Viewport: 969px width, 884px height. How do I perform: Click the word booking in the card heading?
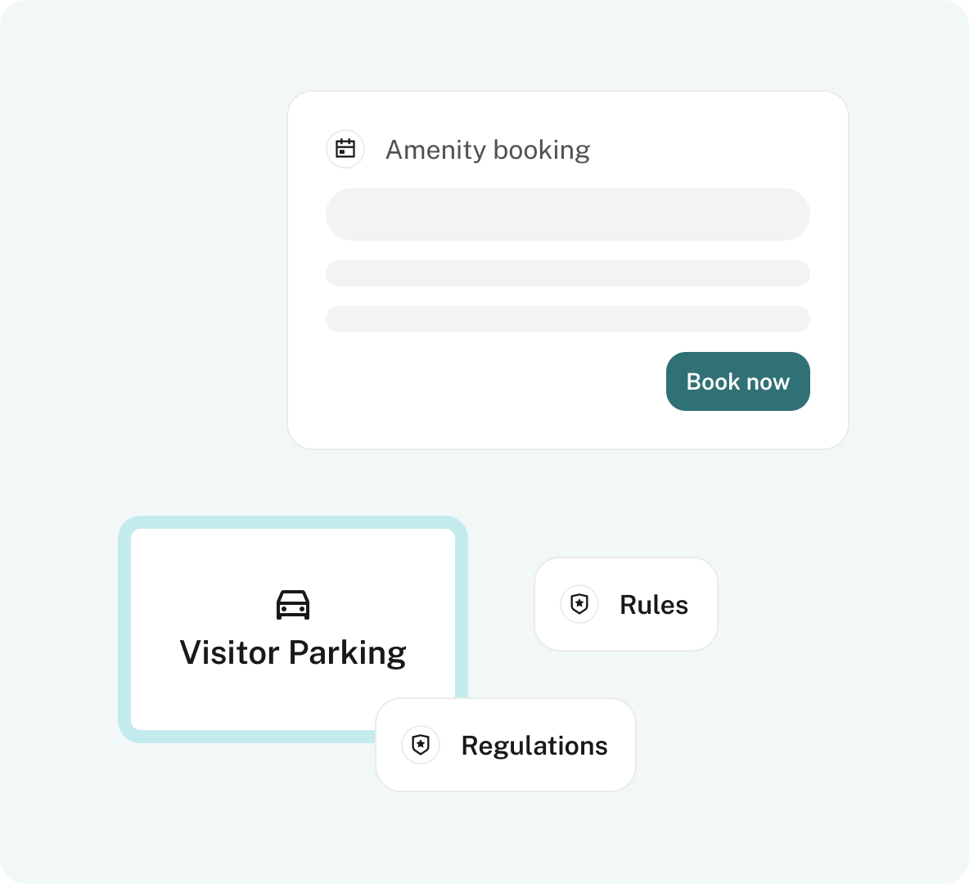pos(541,151)
